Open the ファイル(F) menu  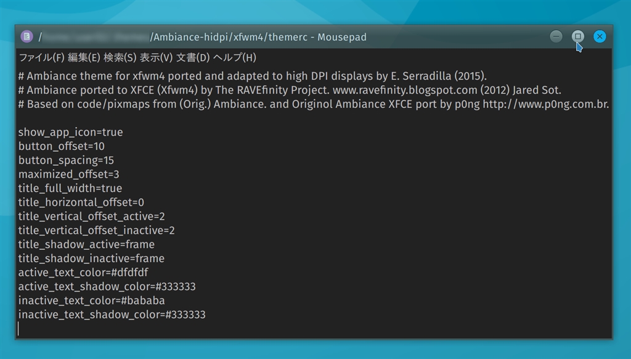pos(41,58)
